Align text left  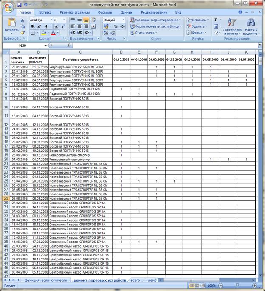(x=73, y=26)
